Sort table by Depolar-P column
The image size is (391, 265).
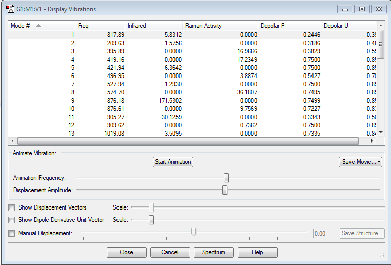coord(289,26)
